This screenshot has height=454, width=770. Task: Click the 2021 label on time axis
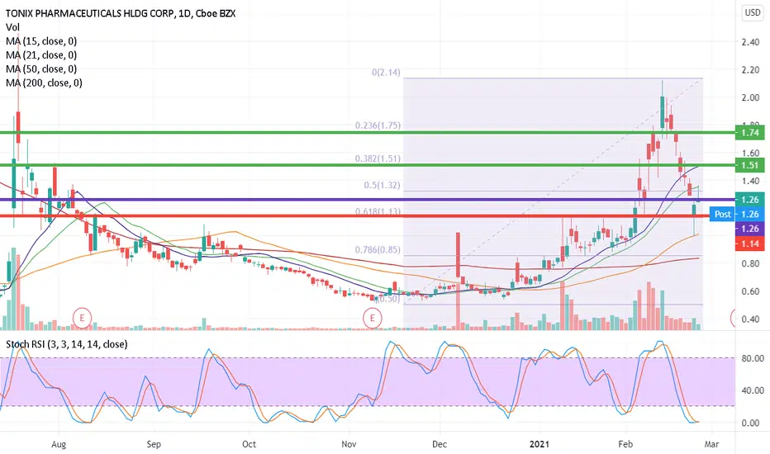coord(539,444)
